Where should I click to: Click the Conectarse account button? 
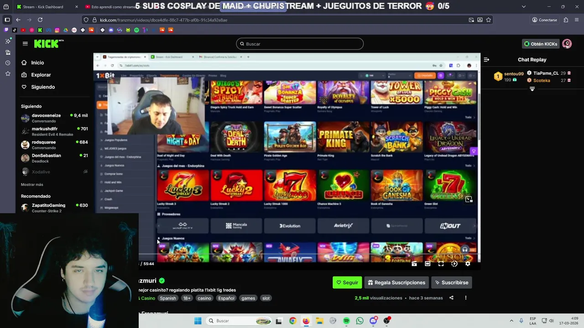pos(544,20)
